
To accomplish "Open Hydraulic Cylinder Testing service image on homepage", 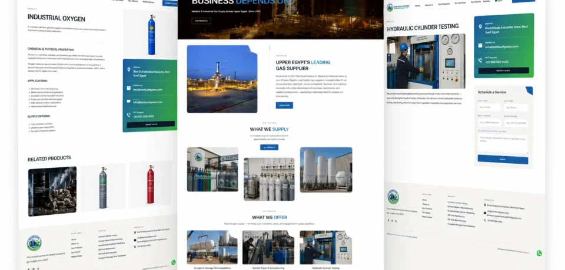I will click(x=325, y=247).
